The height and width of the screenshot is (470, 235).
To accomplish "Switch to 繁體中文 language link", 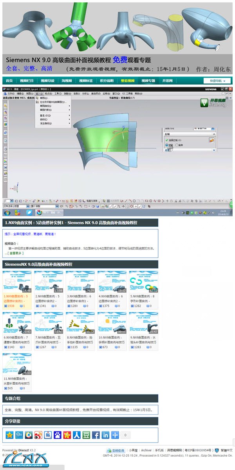I will pos(227,450).
